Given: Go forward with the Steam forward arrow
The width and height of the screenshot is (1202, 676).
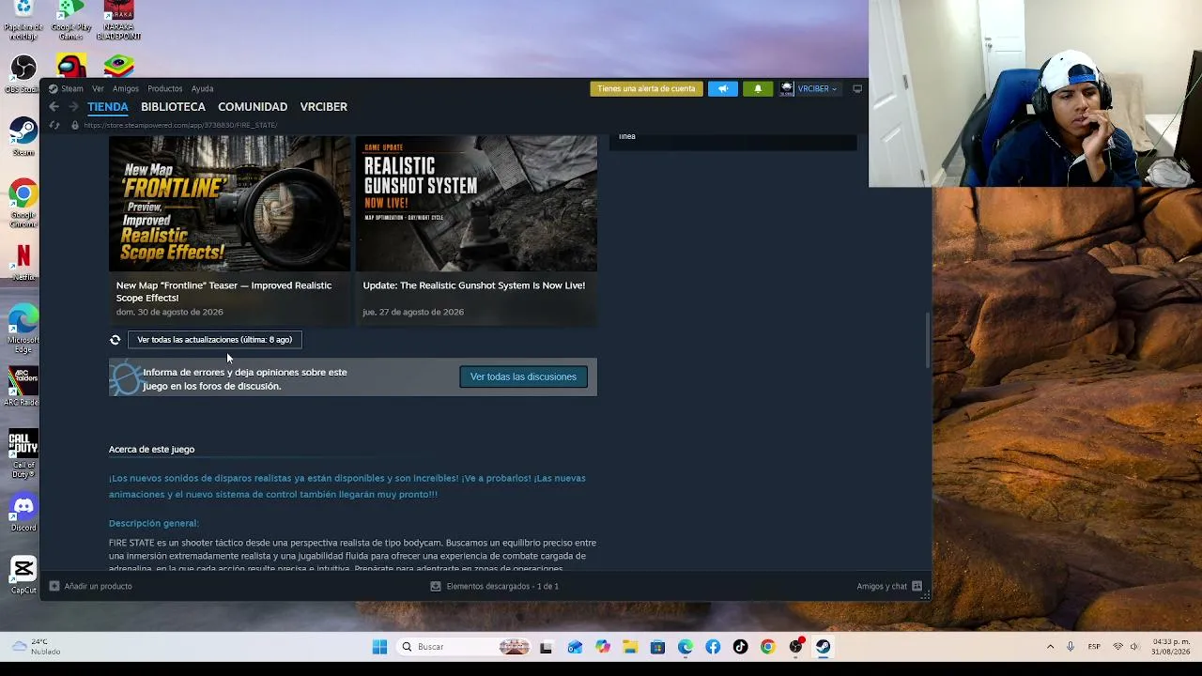Looking at the screenshot, I should point(72,107).
